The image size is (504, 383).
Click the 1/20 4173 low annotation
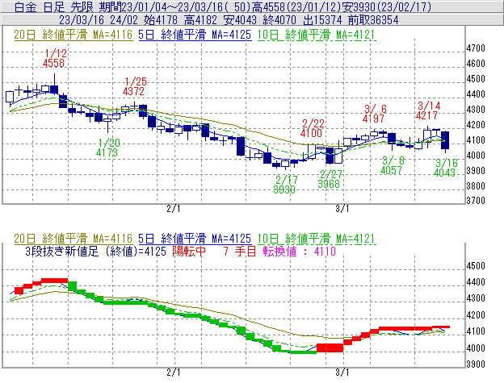point(107,148)
